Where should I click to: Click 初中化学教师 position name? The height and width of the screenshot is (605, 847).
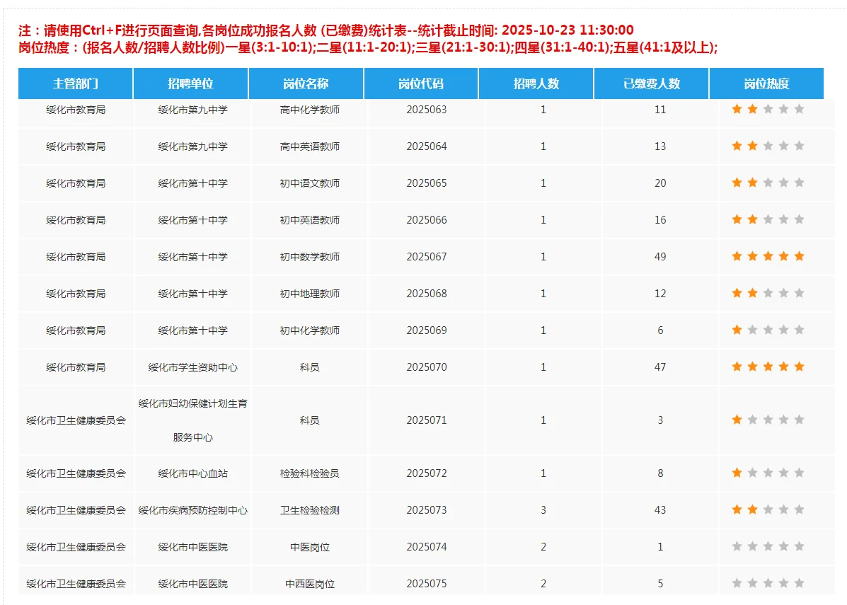tap(309, 330)
